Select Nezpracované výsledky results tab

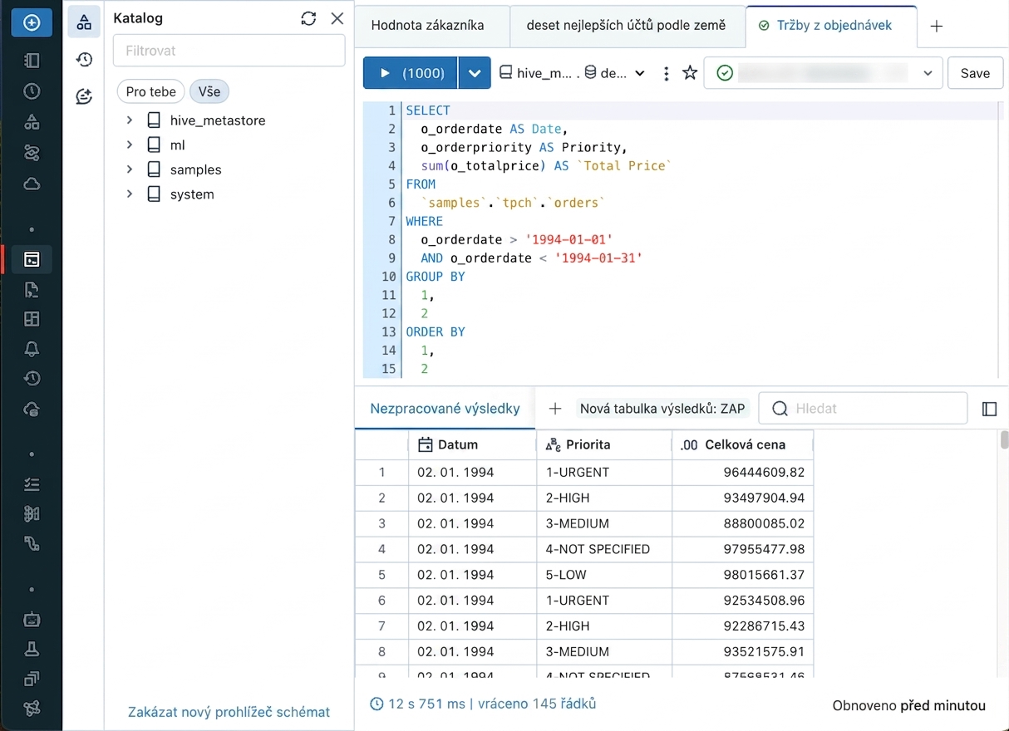(x=445, y=409)
